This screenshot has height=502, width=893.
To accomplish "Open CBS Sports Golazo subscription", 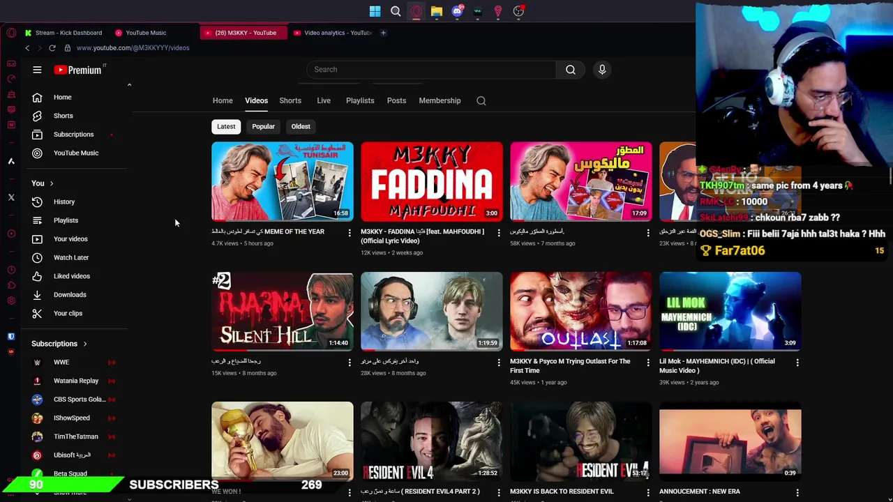I will 79,400.
